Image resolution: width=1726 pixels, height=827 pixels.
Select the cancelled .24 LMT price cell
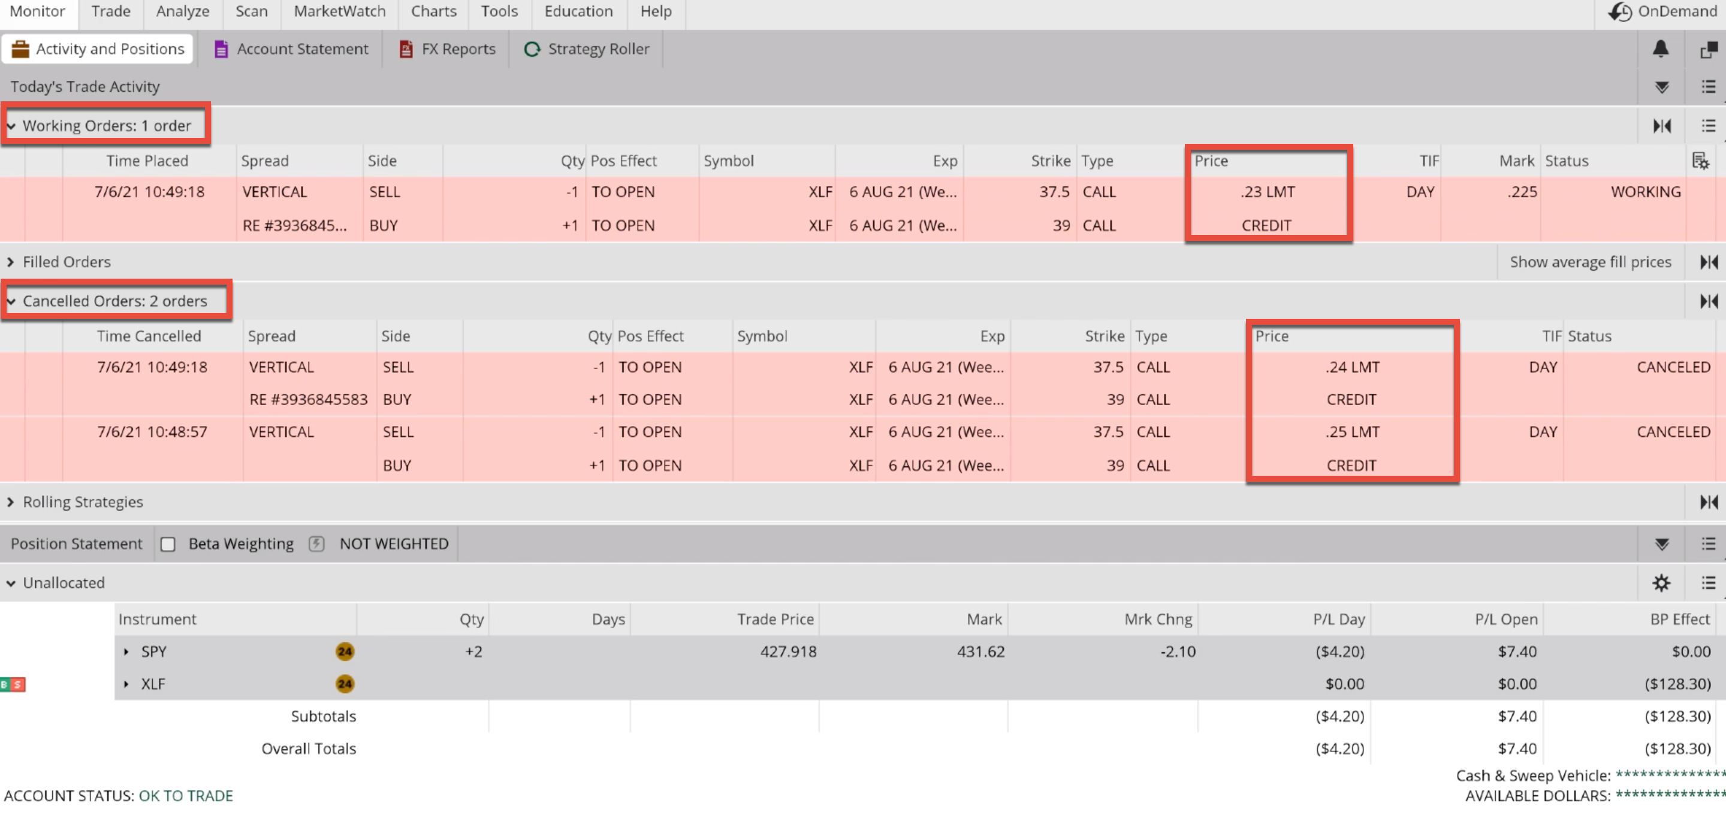pos(1352,367)
